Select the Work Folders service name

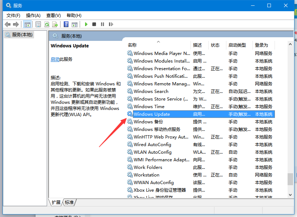(148, 167)
